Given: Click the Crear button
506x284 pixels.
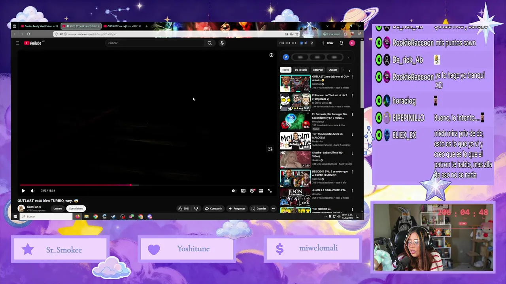Looking at the screenshot, I should pos(328,43).
